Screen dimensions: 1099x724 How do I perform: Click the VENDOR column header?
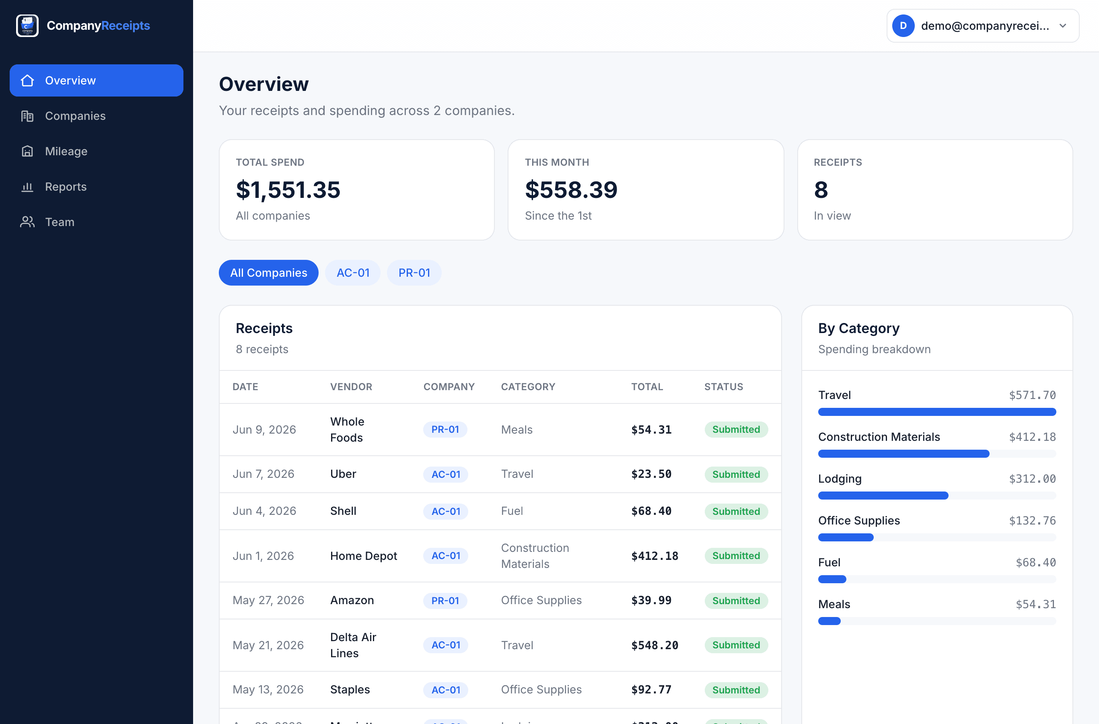pos(351,387)
